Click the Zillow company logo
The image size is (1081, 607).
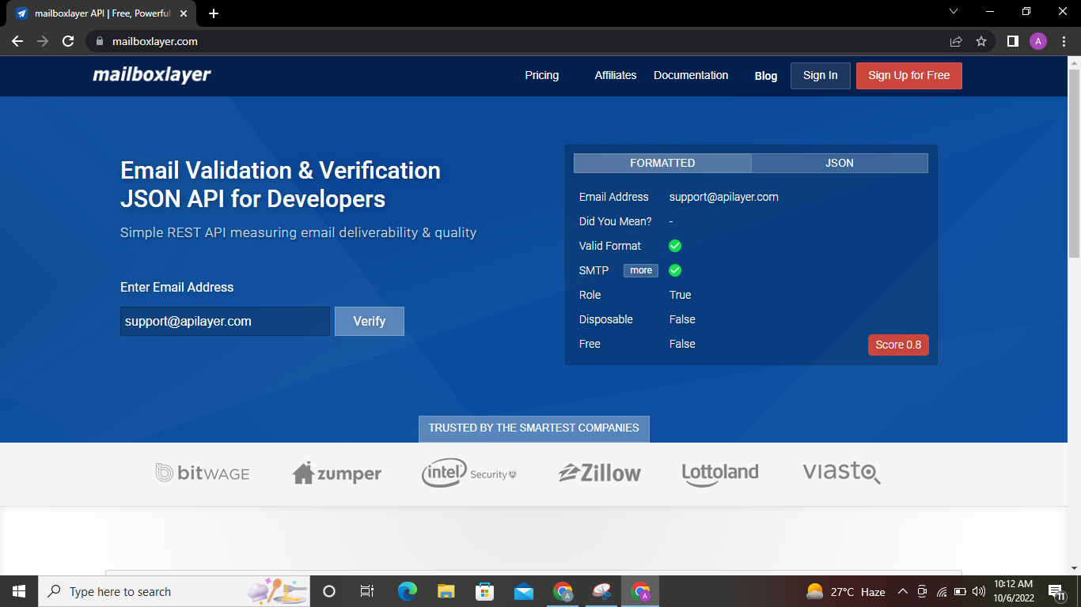click(599, 473)
